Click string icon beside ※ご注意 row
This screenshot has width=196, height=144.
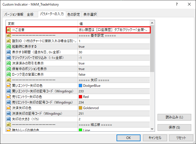click(8, 30)
